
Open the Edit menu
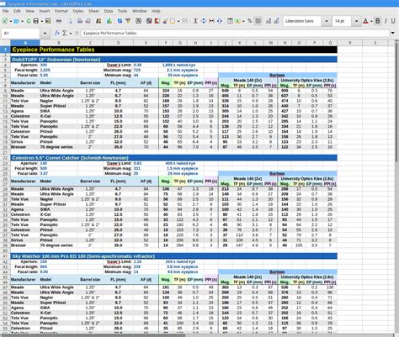tap(17, 11)
